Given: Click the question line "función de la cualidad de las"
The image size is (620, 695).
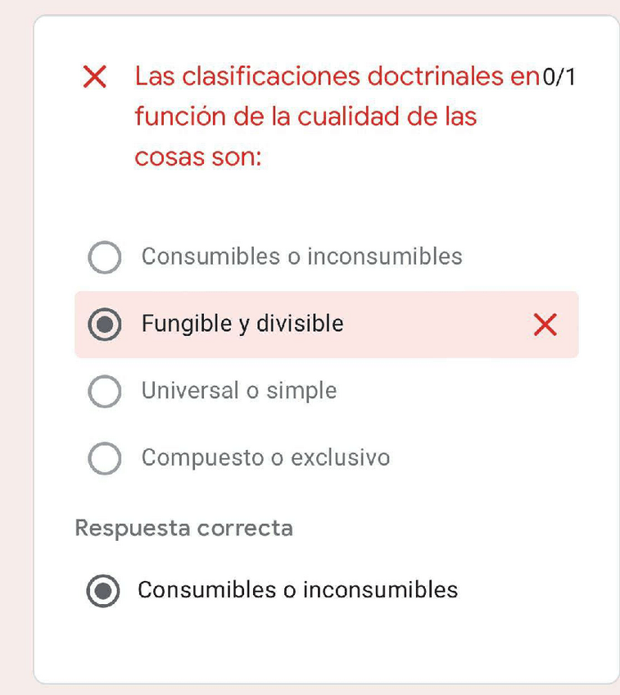Looking at the screenshot, I should click(305, 116).
